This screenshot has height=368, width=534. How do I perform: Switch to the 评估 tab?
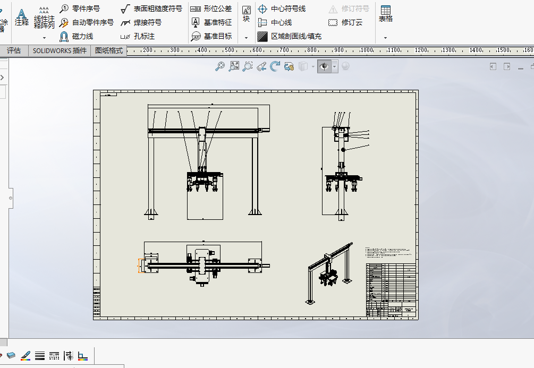(14, 51)
